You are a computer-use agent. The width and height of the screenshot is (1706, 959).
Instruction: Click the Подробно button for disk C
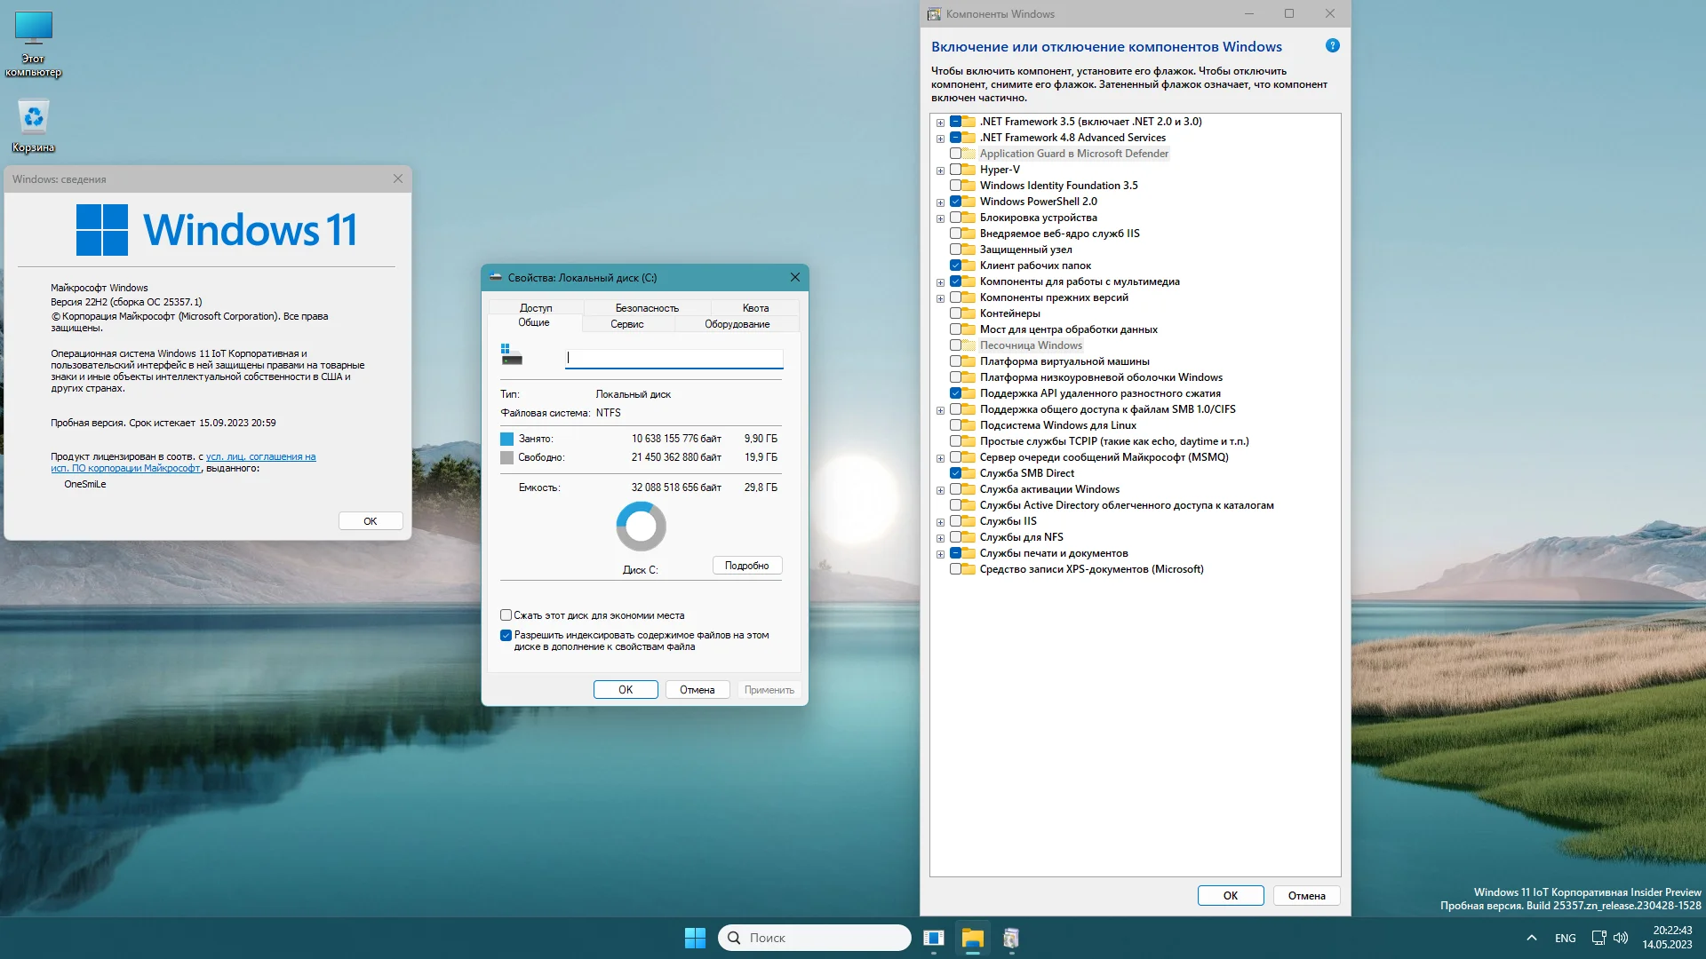point(746,566)
